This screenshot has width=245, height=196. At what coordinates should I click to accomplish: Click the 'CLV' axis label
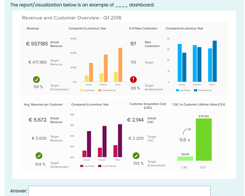(x=203, y=167)
